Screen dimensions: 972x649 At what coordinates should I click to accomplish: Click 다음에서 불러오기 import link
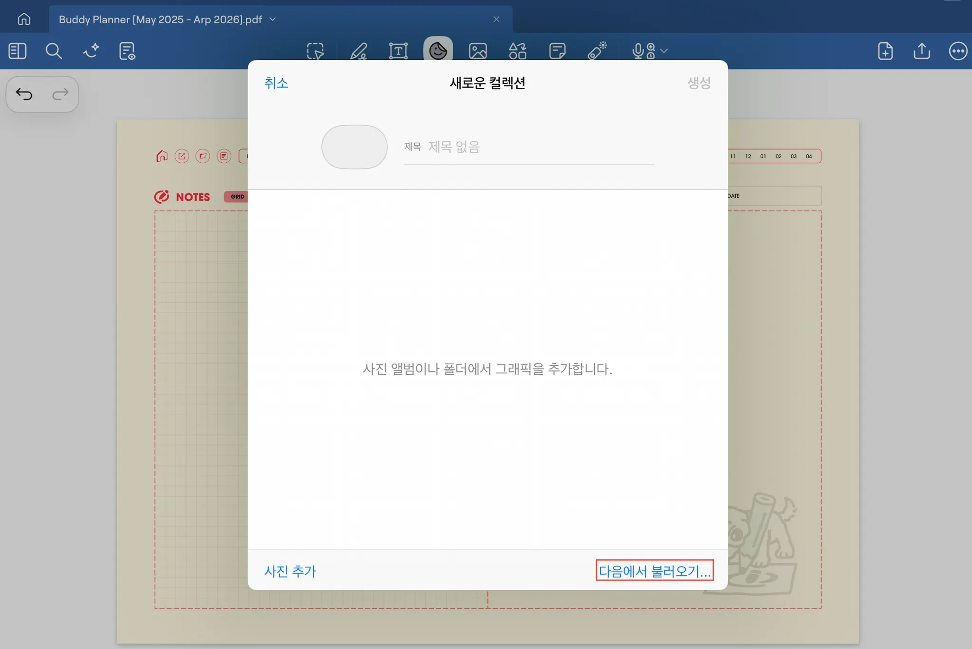click(654, 571)
